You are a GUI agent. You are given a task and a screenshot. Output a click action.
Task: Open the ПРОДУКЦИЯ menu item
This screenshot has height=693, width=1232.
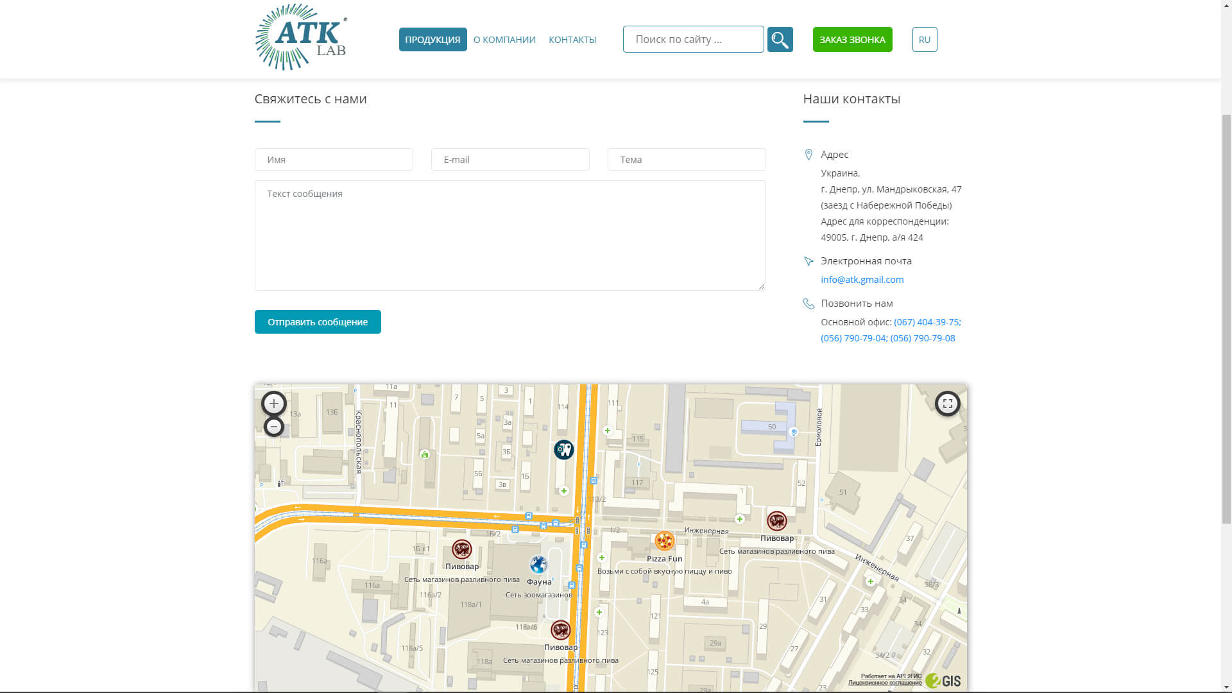pos(432,39)
